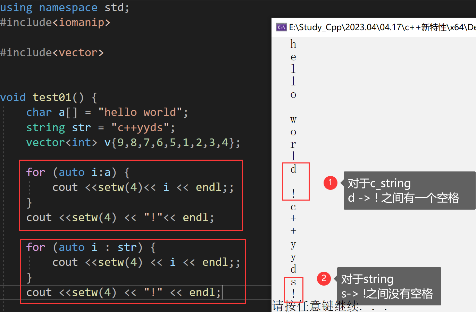Viewport: 476px width, 312px height.
Task: Click the letter 'h' in console output
Action: pos(293,44)
